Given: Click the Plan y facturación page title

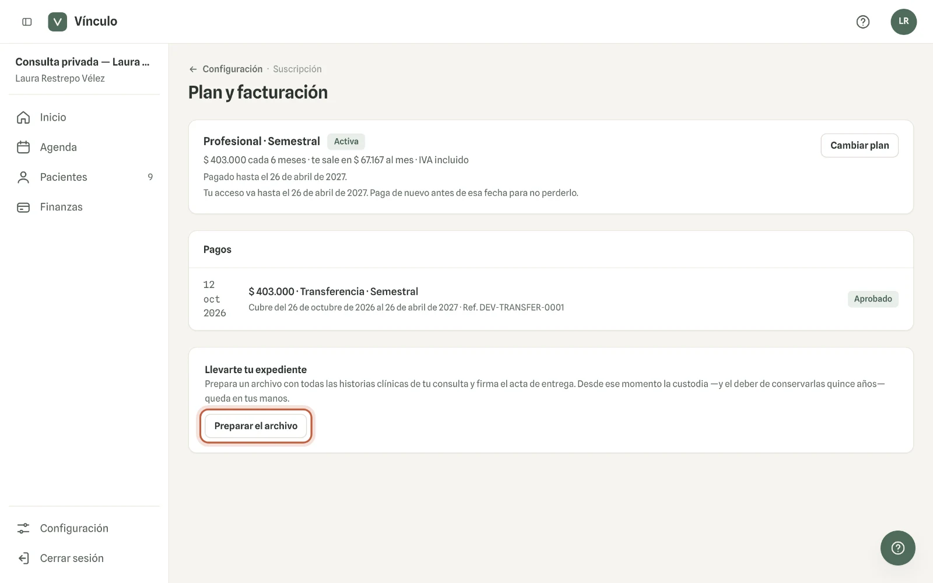Looking at the screenshot, I should pyautogui.click(x=258, y=92).
